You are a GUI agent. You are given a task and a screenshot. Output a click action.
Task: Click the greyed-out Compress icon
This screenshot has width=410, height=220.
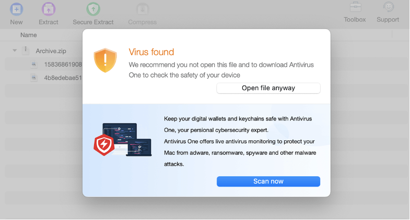142,9
